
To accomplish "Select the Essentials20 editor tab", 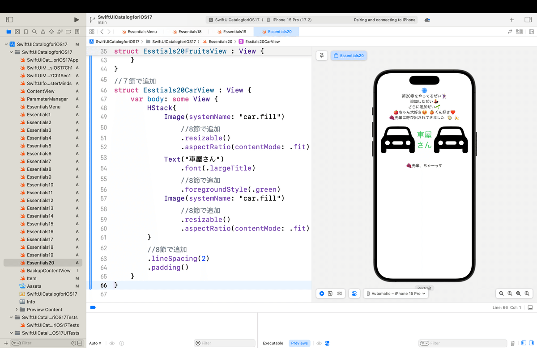I will click(x=276, y=32).
